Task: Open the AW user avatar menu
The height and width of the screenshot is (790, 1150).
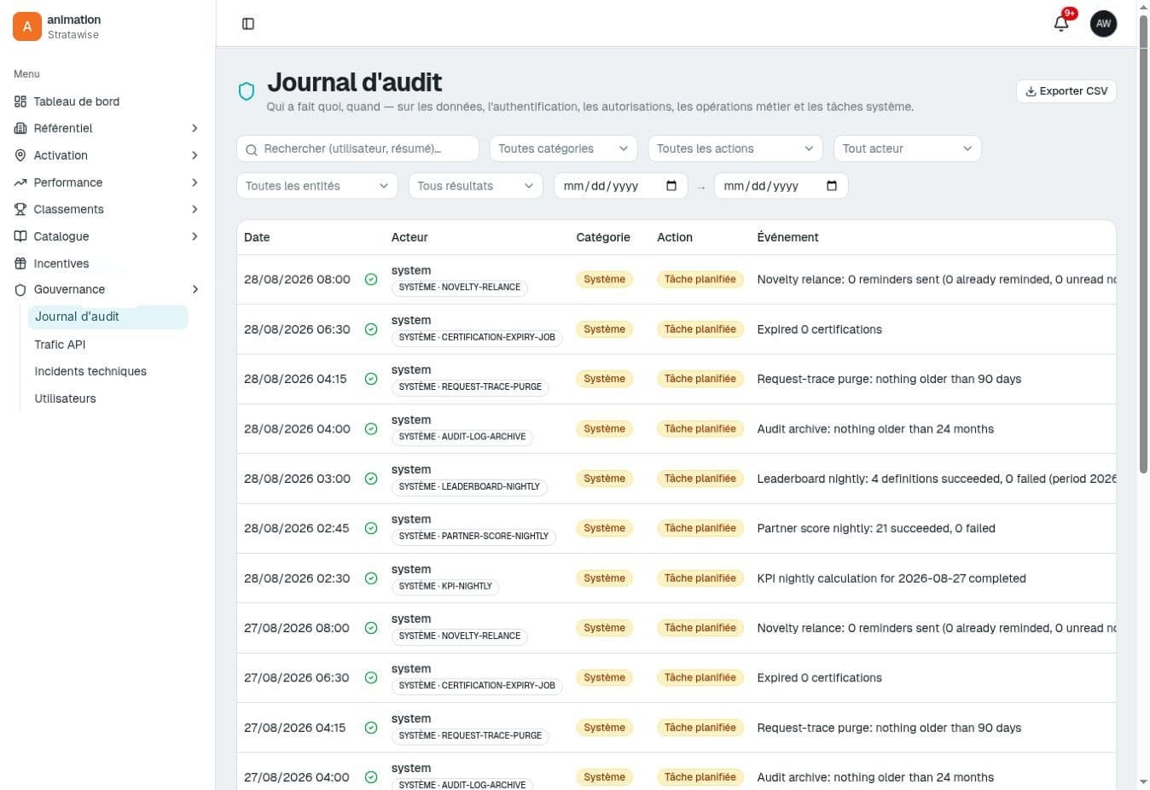Action: click(1103, 24)
